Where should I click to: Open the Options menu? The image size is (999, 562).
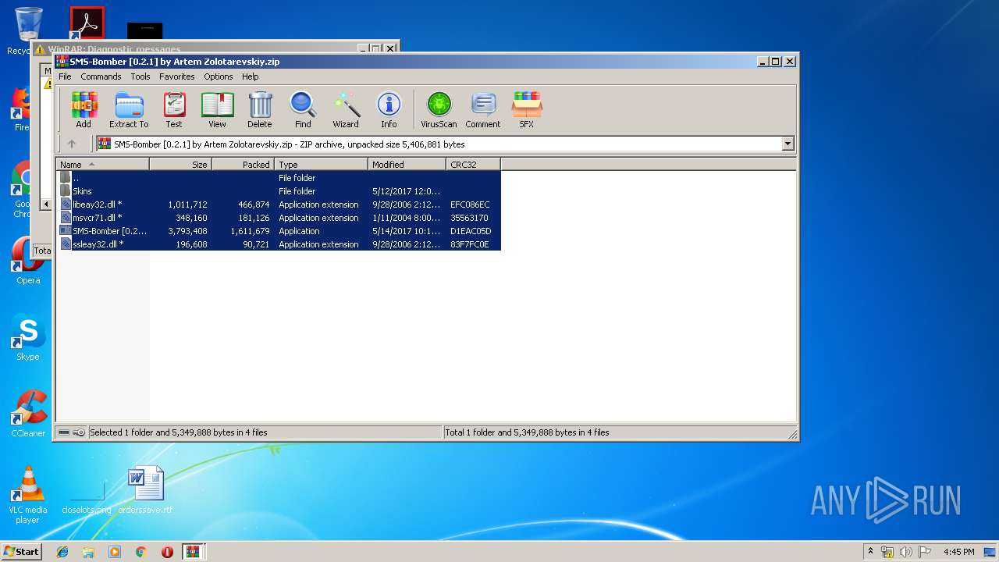[219, 76]
